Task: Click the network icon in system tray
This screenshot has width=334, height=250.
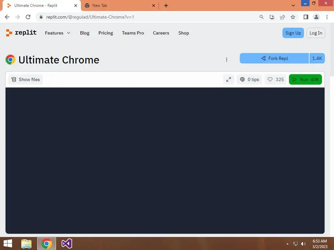Action: point(296,244)
